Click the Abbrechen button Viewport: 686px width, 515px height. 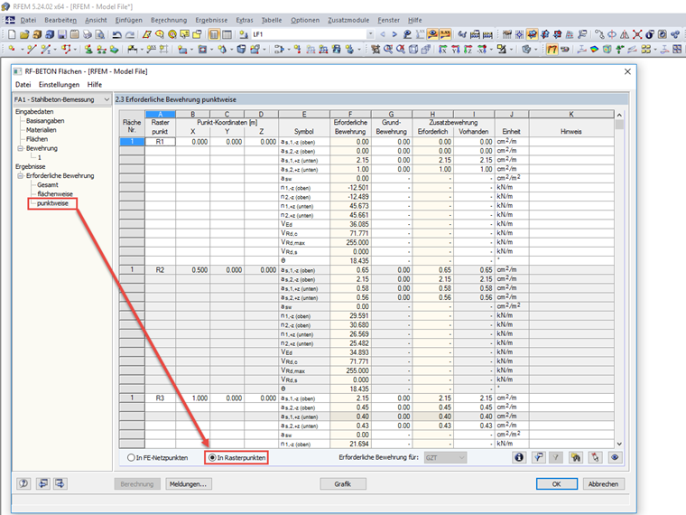pyautogui.click(x=603, y=484)
